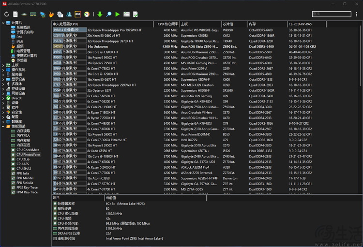Open FPU Mandel benchmark
The image size is (363, 247).
pos(25,178)
